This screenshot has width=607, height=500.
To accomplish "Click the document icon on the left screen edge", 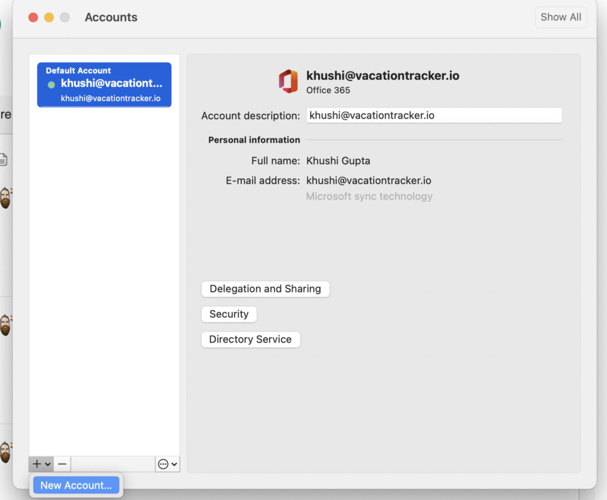I will (4, 159).
